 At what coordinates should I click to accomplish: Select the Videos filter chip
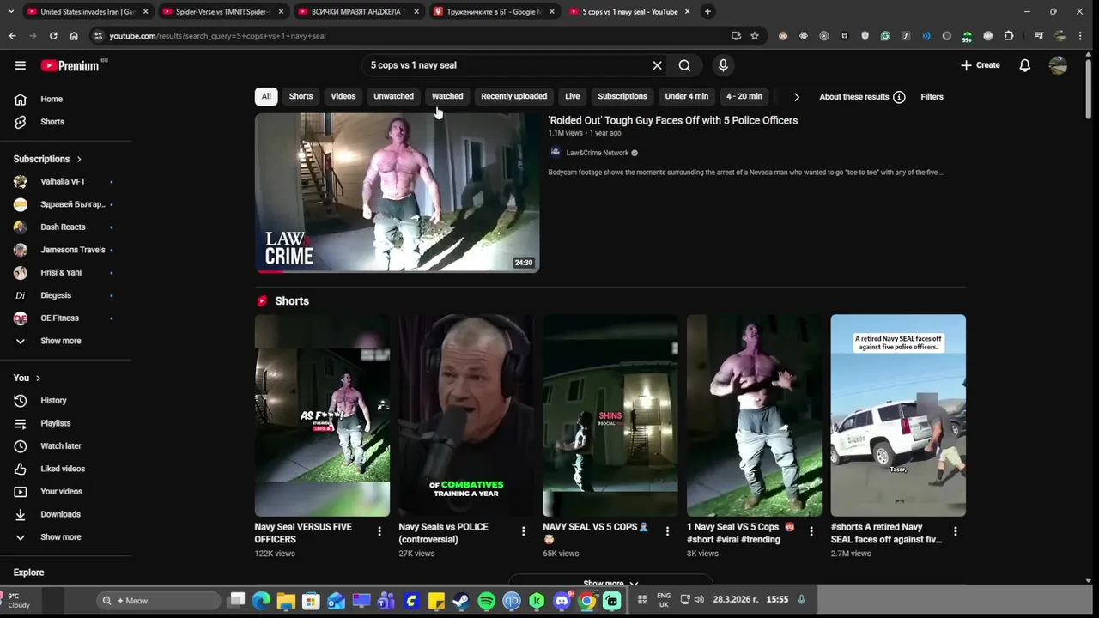343,96
